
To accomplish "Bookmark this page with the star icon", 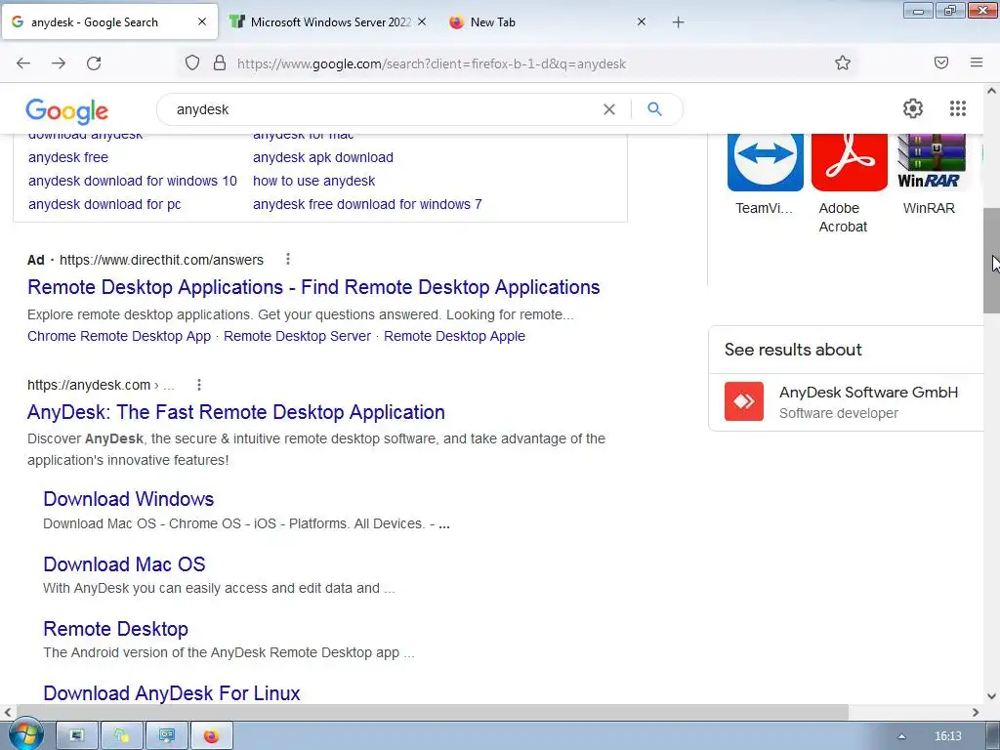I will coord(843,62).
